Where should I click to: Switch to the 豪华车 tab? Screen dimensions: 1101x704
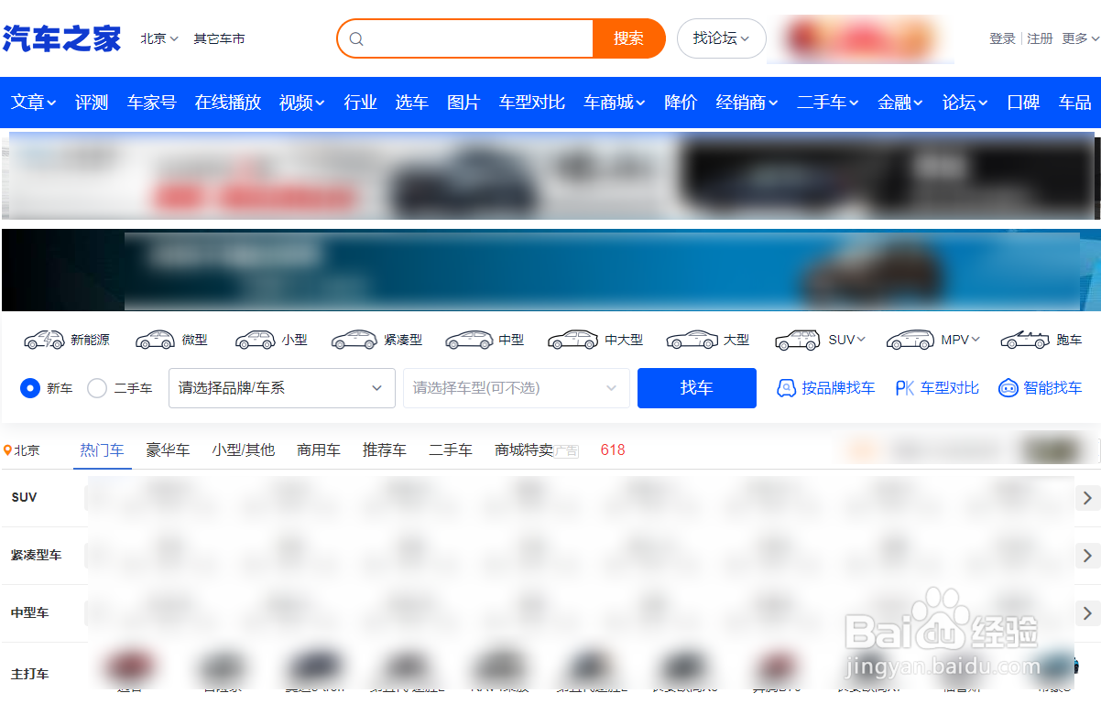[x=169, y=450]
